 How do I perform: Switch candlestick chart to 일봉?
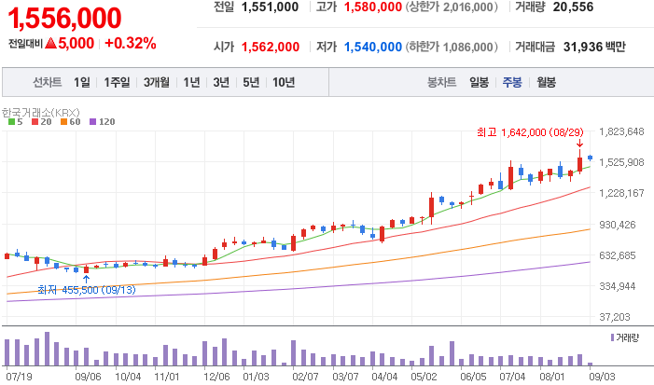tap(480, 82)
